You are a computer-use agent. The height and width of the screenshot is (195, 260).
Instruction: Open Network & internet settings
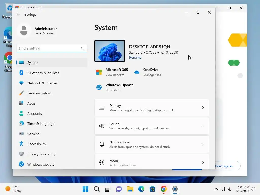tap(52, 83)
